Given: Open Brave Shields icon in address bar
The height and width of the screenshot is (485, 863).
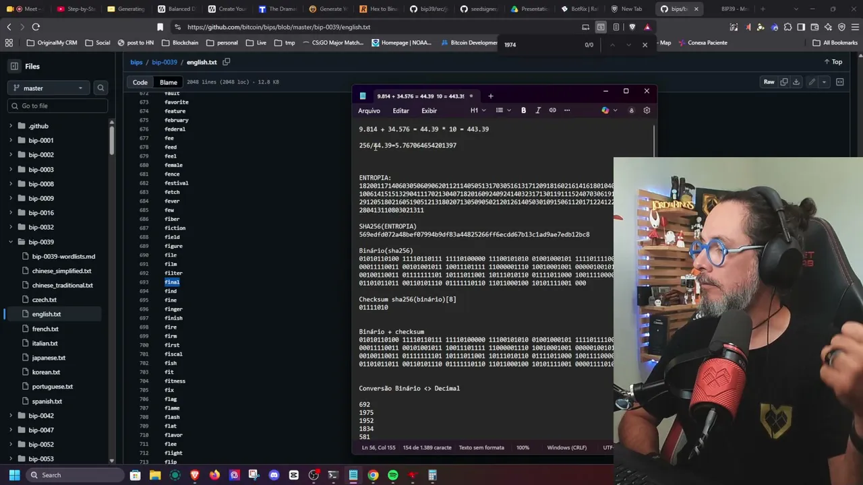Looking at the screenshot, I should tap(632, 27).
